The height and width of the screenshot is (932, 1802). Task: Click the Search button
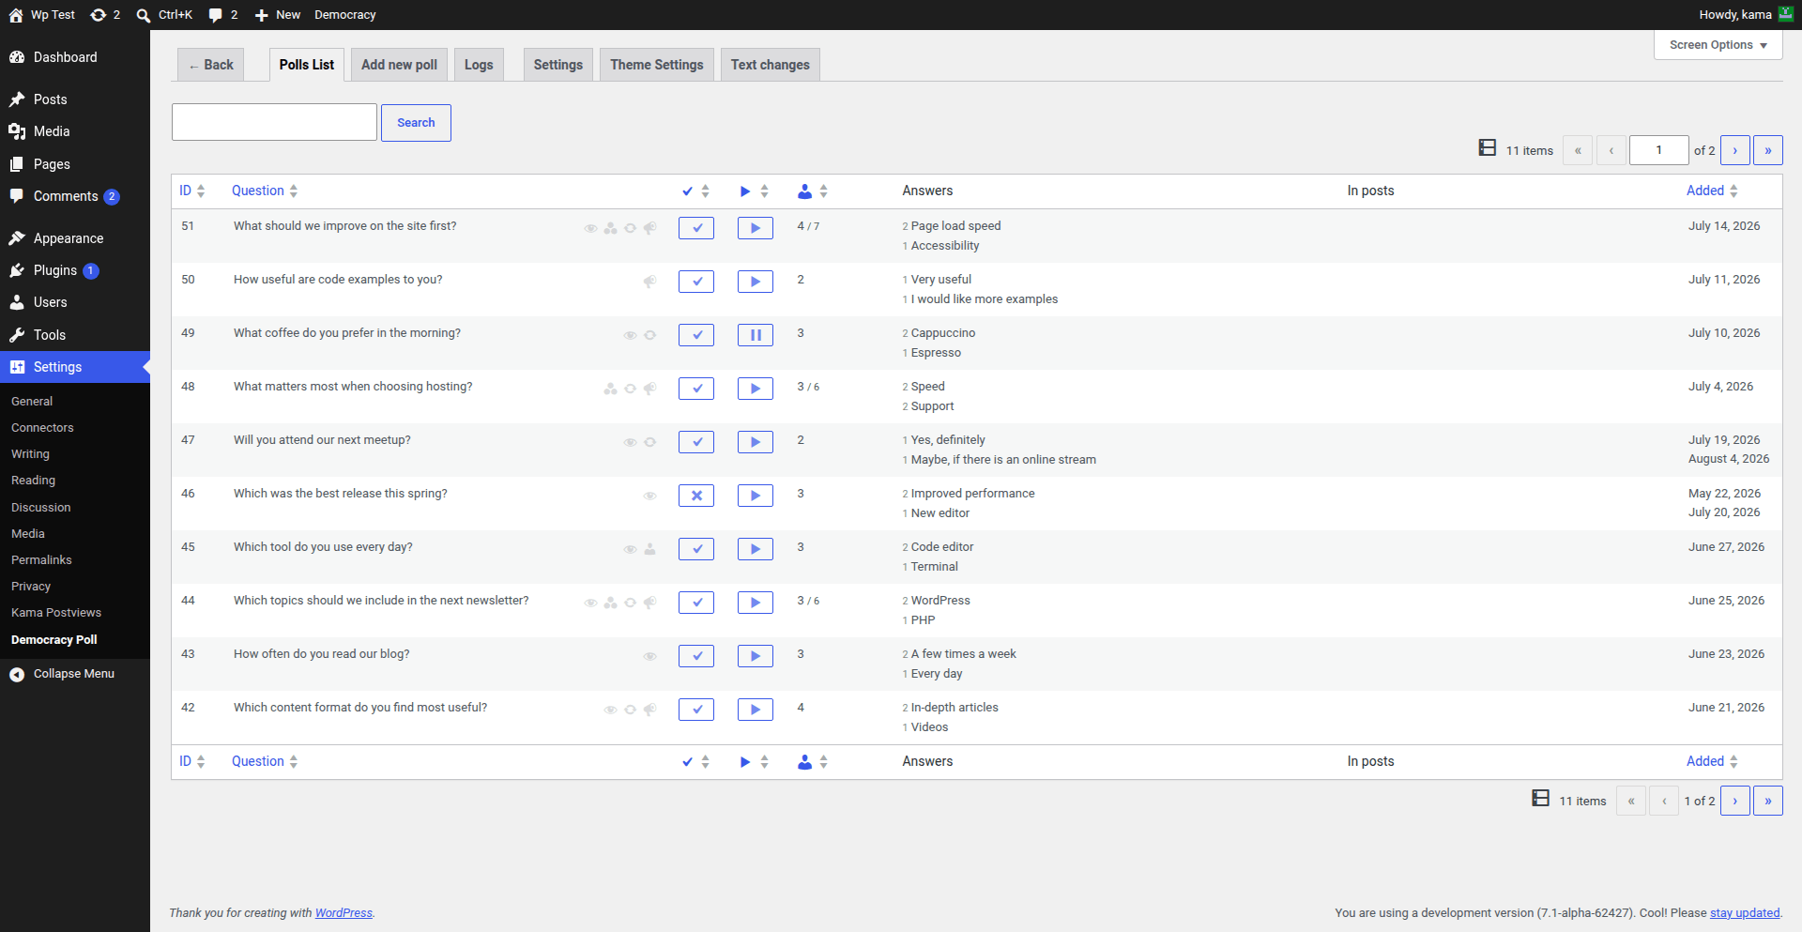click(416, 123)
